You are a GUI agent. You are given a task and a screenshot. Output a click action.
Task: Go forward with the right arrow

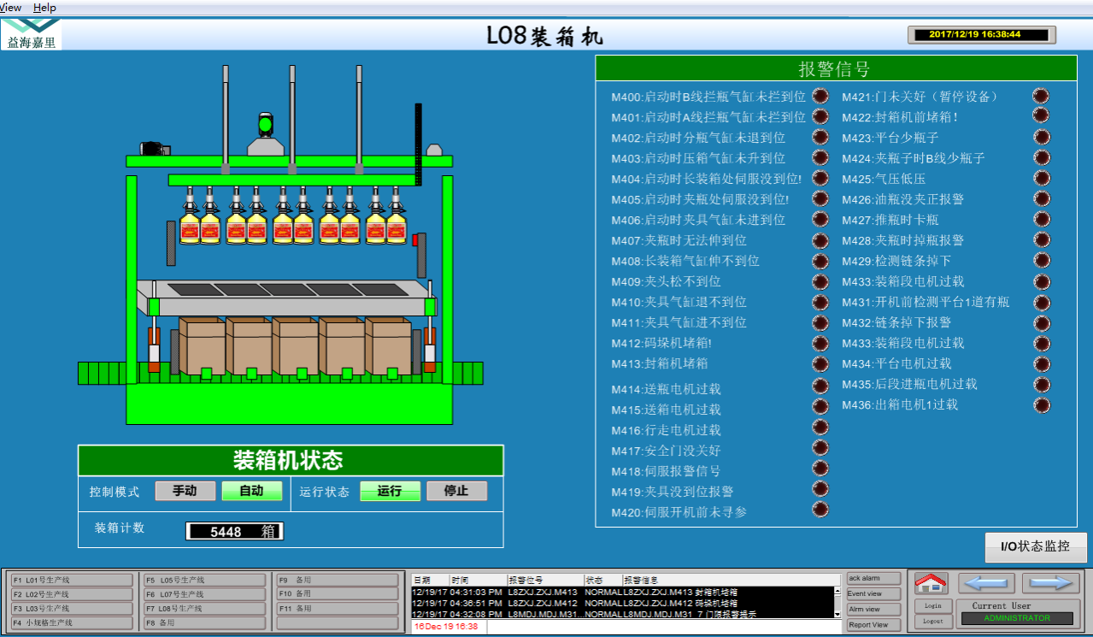(x=1049, y=583)
